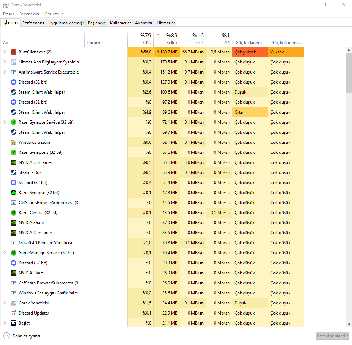Click the Windows Gezgini folder icon
The width and height of the screenshot is (352, 345).
click(x=14, y=142)
